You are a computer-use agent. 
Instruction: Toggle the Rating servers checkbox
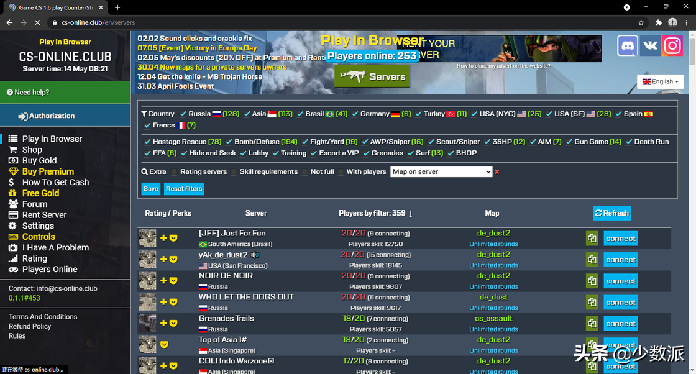(175, 172)
